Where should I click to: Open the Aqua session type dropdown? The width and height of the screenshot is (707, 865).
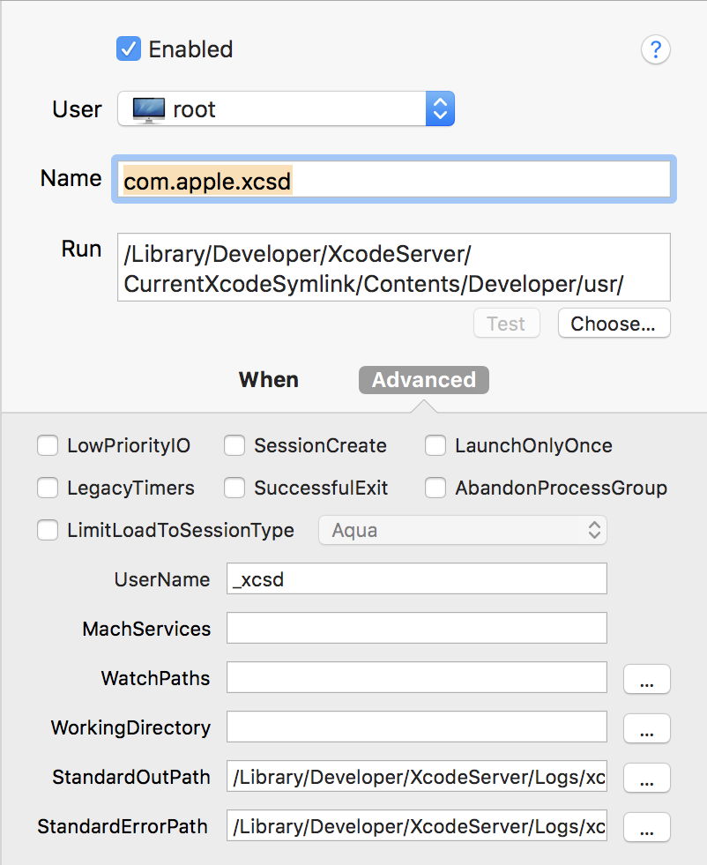(x=462, y=530)
